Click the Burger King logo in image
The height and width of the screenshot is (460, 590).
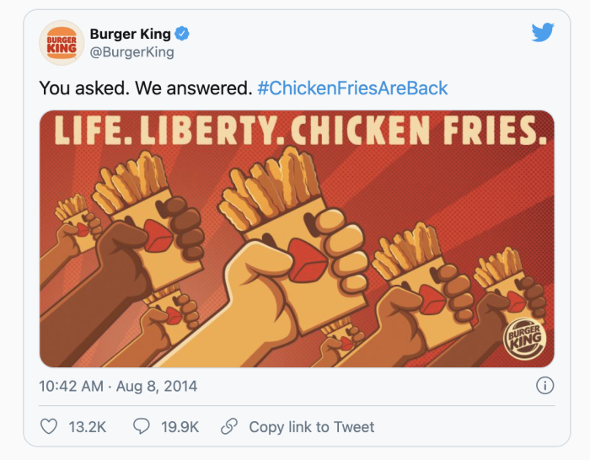point(524,339)
